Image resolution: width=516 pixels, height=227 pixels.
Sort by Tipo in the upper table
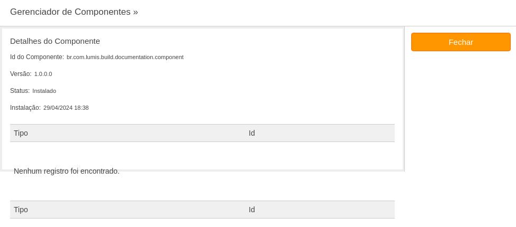tap(21, 133)
